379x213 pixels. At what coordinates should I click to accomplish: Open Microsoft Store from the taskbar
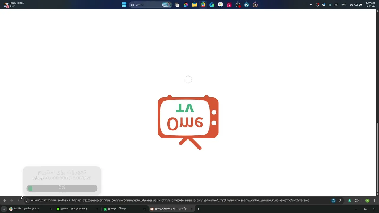(220, 5)
